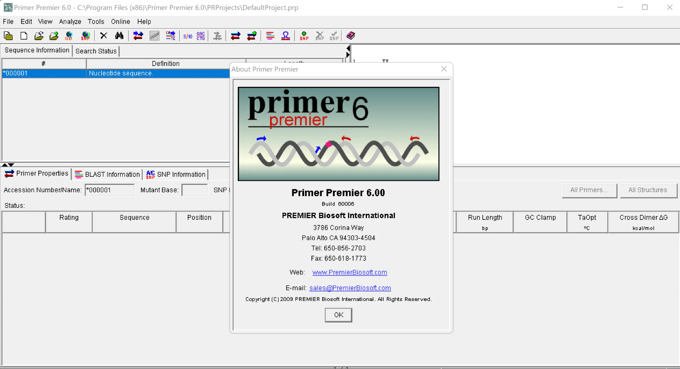Click the Rating column header
The height and width of the screenshot is (369, 680).
[x=69, y=222]
